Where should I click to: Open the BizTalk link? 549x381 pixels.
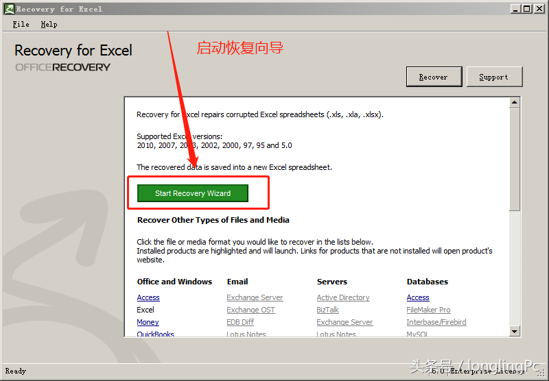(x=328, y=310)
